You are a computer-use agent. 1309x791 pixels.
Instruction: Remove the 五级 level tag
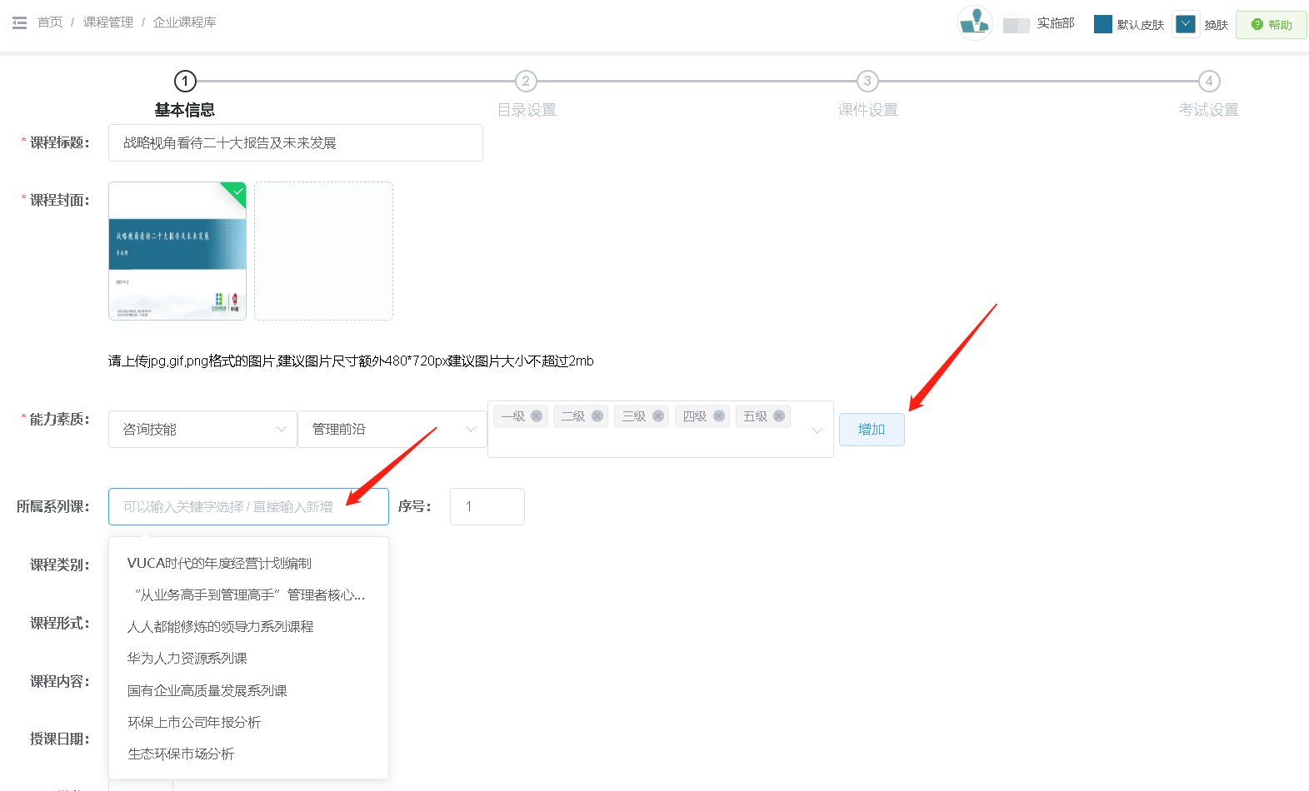click(x=779, y=416)
